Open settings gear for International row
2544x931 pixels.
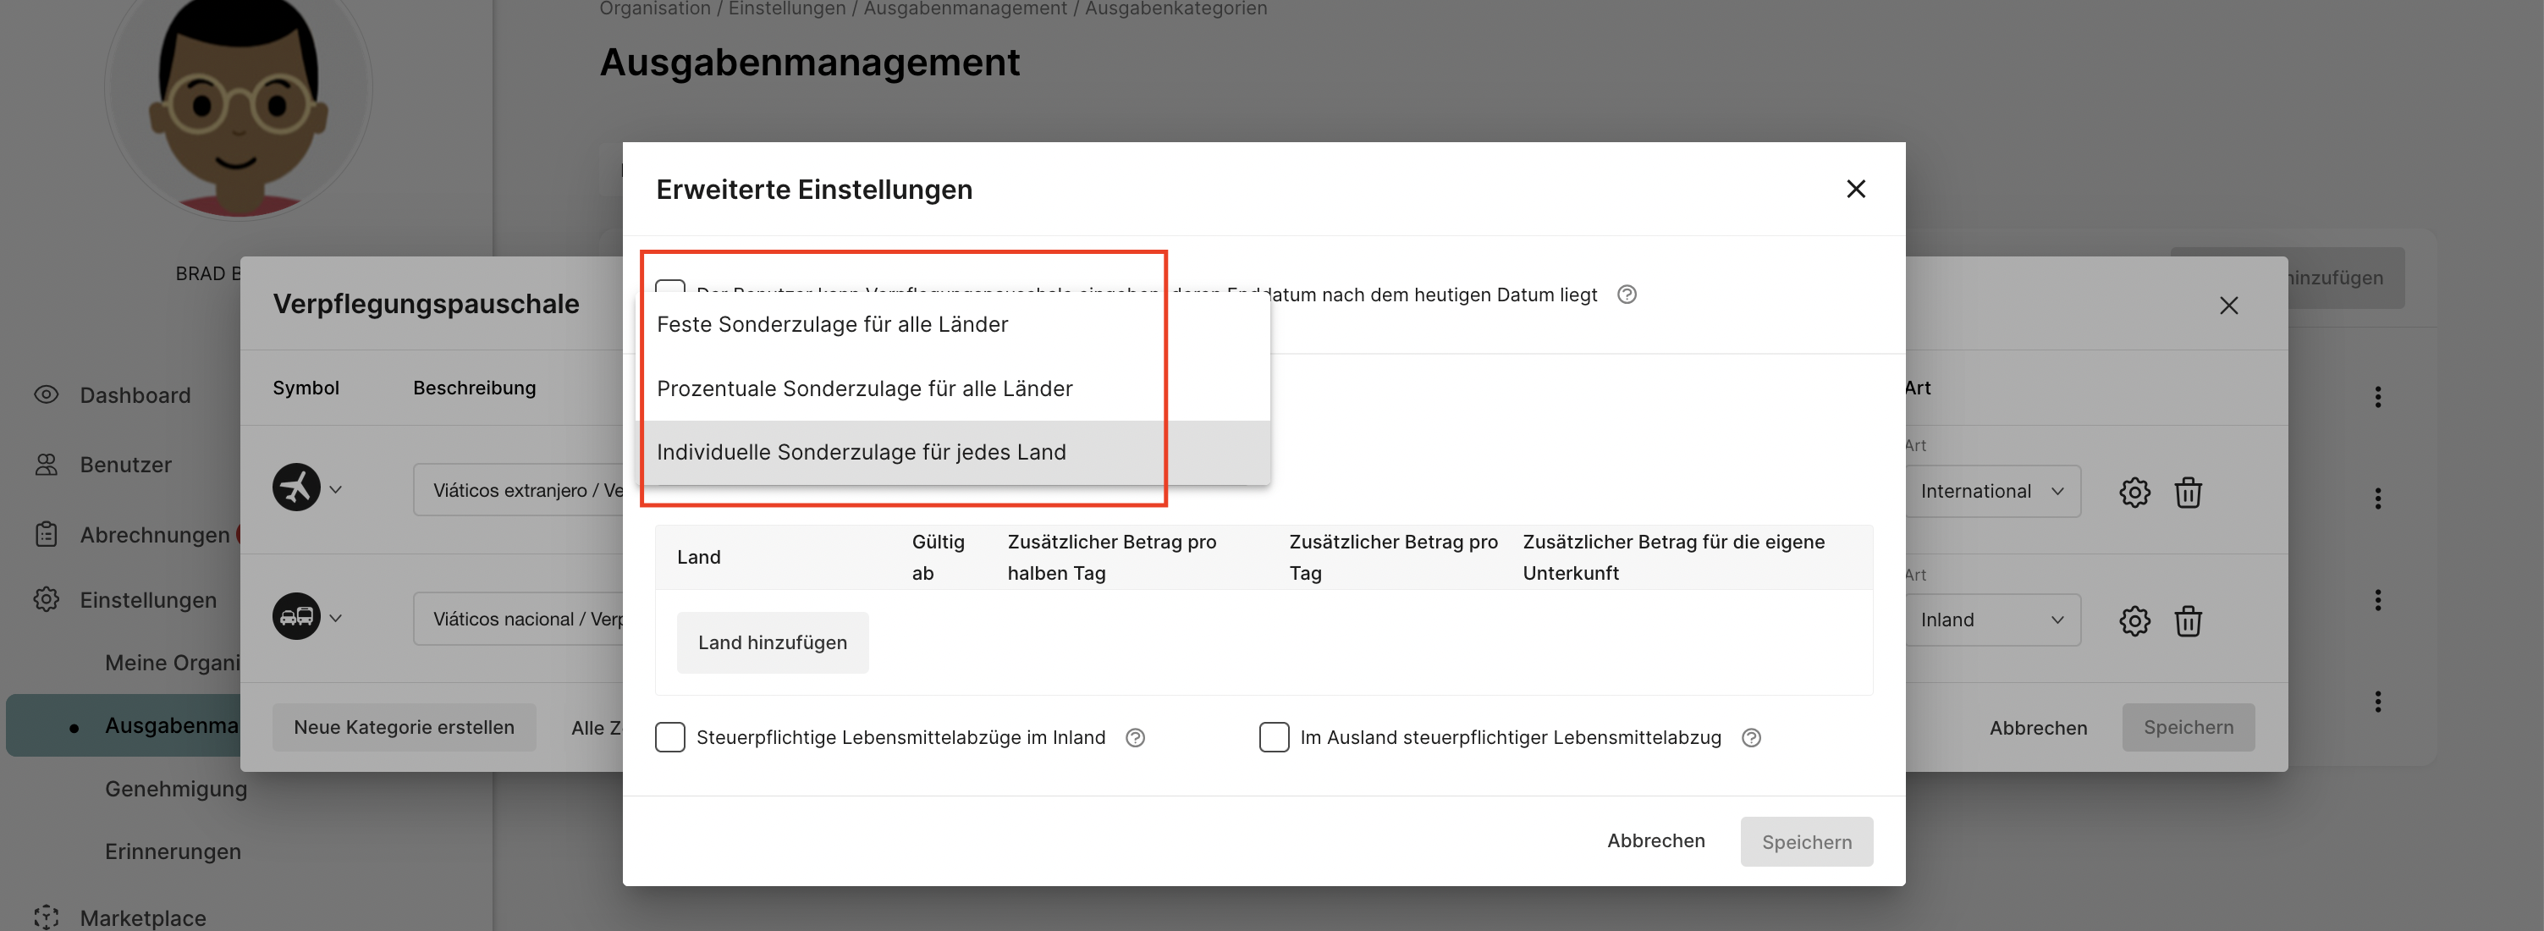2134,492
